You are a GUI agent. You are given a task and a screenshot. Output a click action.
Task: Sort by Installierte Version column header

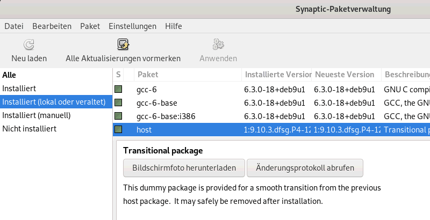[278, 75]
